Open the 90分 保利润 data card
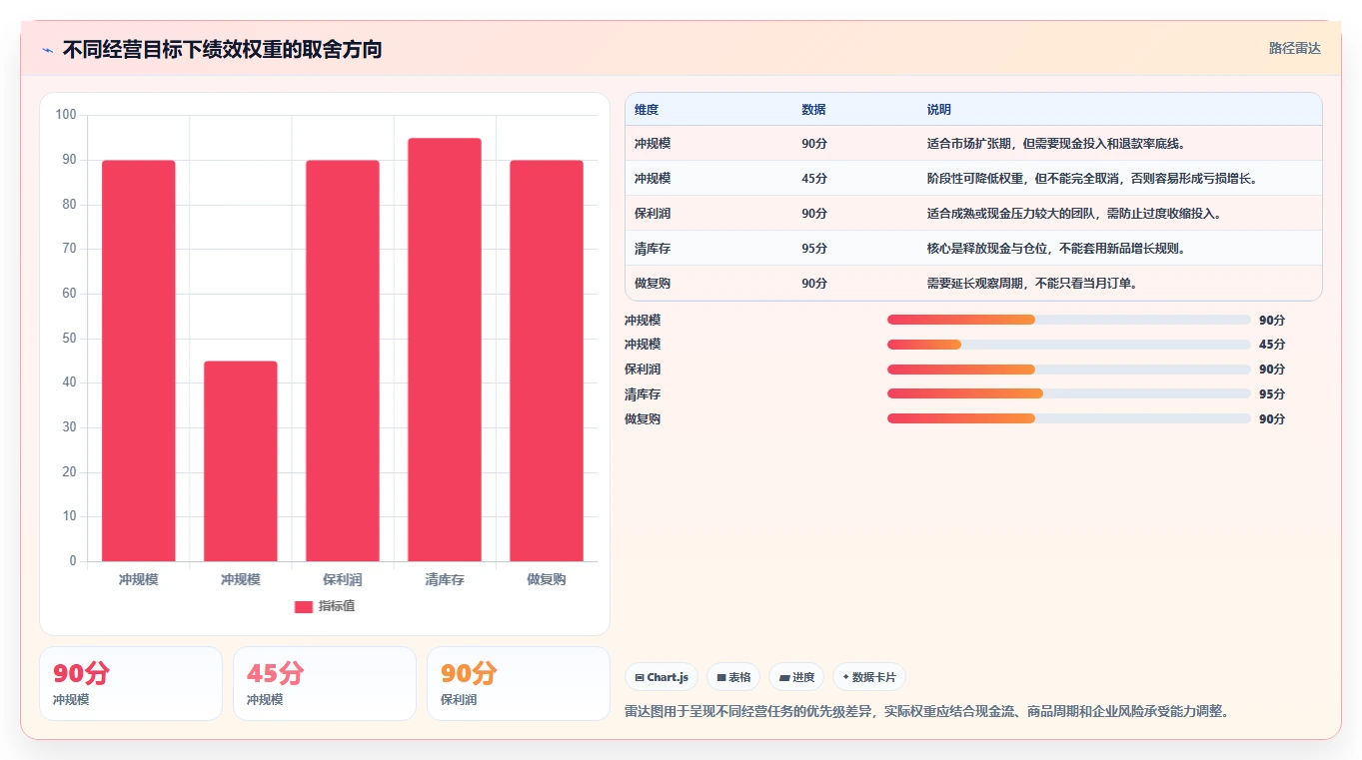Image resolution: width=1362 pixels, height=760 pixels. (518, 683)
